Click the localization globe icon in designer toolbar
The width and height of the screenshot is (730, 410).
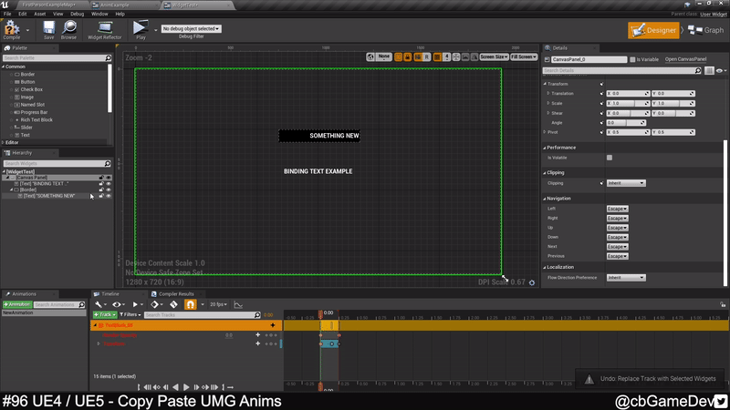tap(370, 56)
